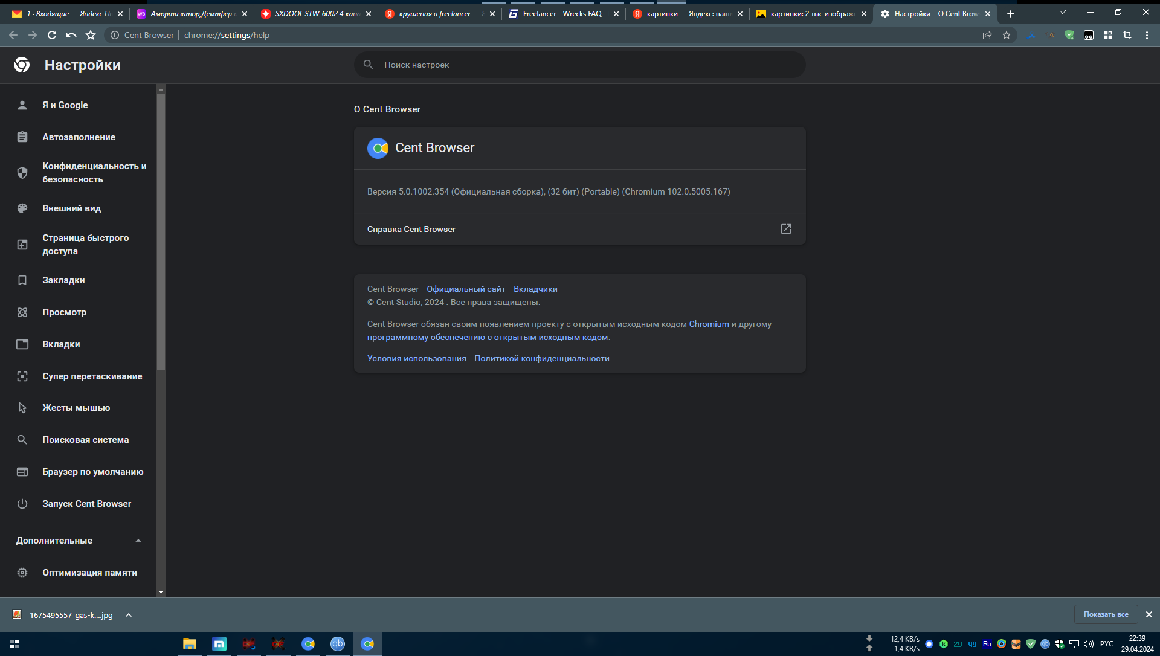The width and height of the screenshot is (1160, 656).
Task: Focus the Поиск настроек search field
Action: click(x=579, y=65)
